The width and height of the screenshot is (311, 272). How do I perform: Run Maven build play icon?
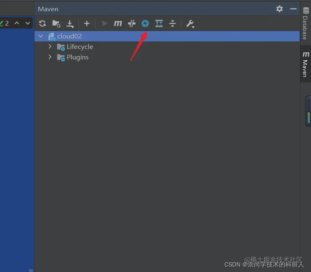(105, 23)
